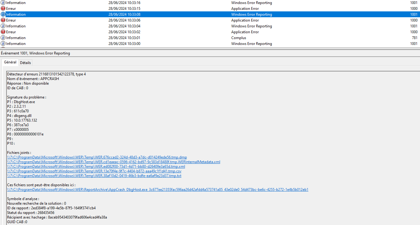Click the 'P7 : c0000005' exception code line
420x225 pixels.
point(18,130)
